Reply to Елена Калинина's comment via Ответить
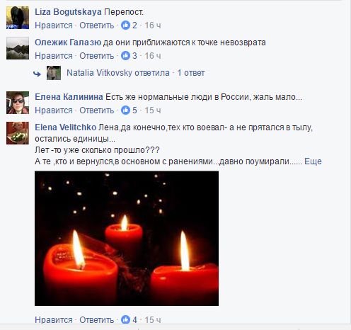 97,110
